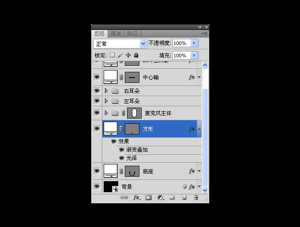Viewport: 300px width, 227px height.
Task: Expand the 右耳朵 group triangle
Action: (106, 91)
